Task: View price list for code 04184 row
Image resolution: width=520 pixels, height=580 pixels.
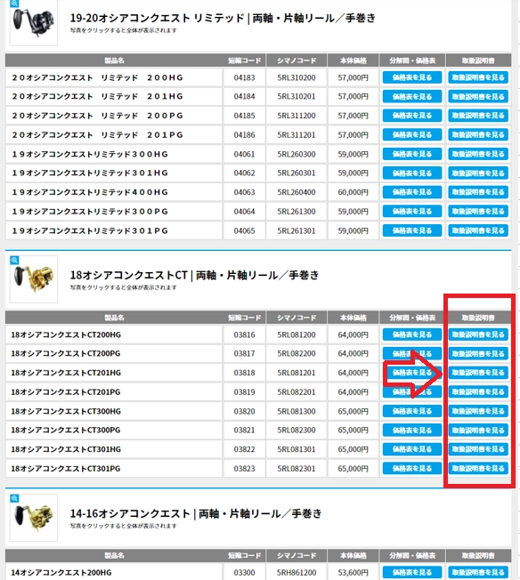Action: [412, 97]
